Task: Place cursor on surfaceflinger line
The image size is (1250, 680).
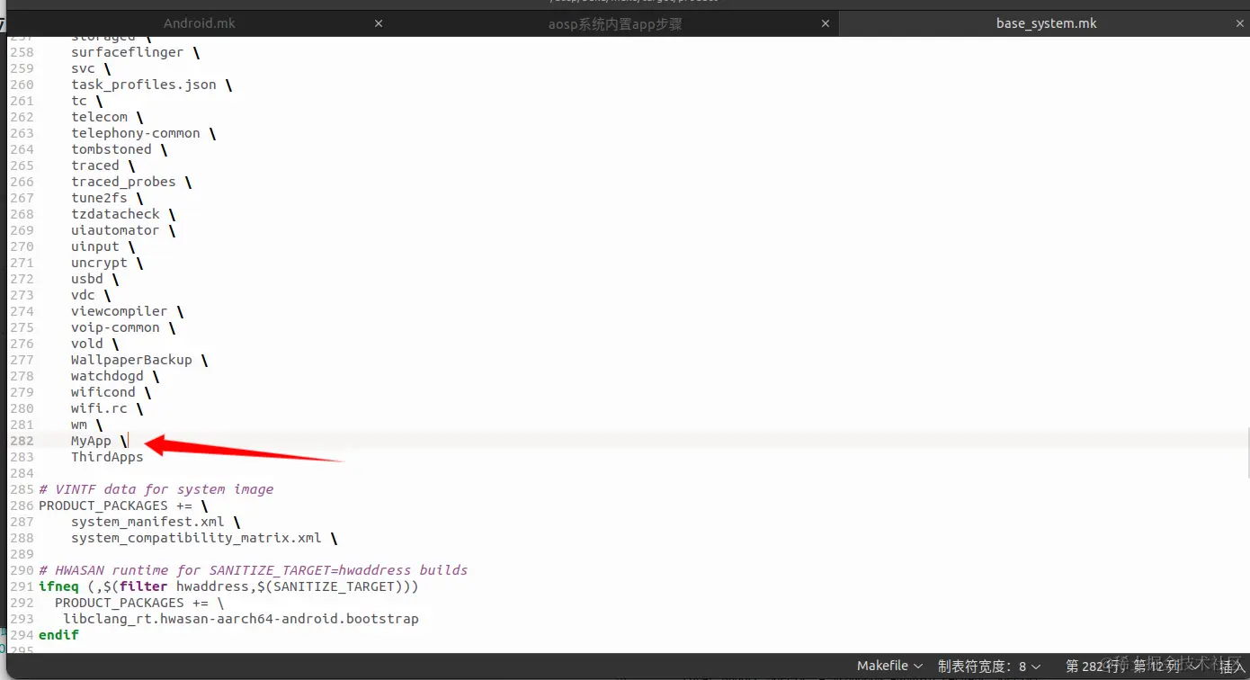Action: click(127, 52)
